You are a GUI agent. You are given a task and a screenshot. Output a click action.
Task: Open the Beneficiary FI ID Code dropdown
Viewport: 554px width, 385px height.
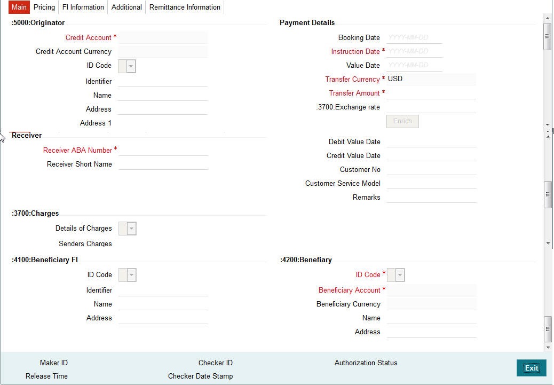point(127,275)
